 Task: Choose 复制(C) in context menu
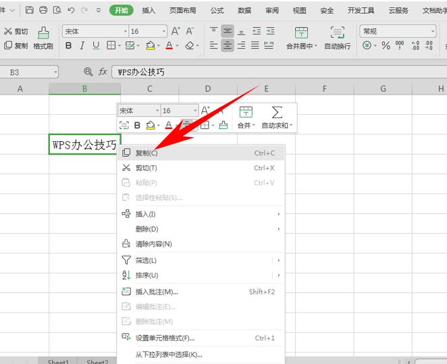point(201,153)
